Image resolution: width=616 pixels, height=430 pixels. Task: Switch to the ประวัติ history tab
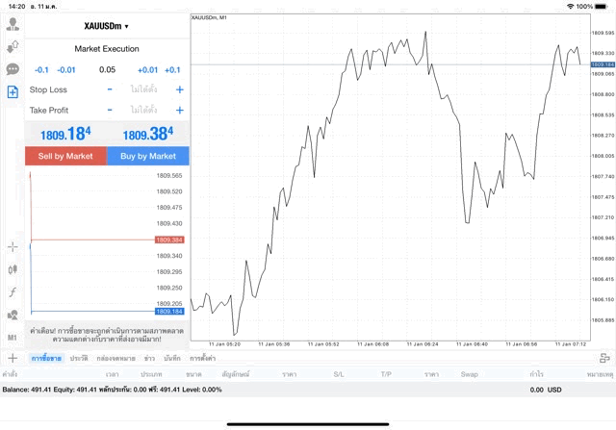pyautogui.click(x=78, y=358)
